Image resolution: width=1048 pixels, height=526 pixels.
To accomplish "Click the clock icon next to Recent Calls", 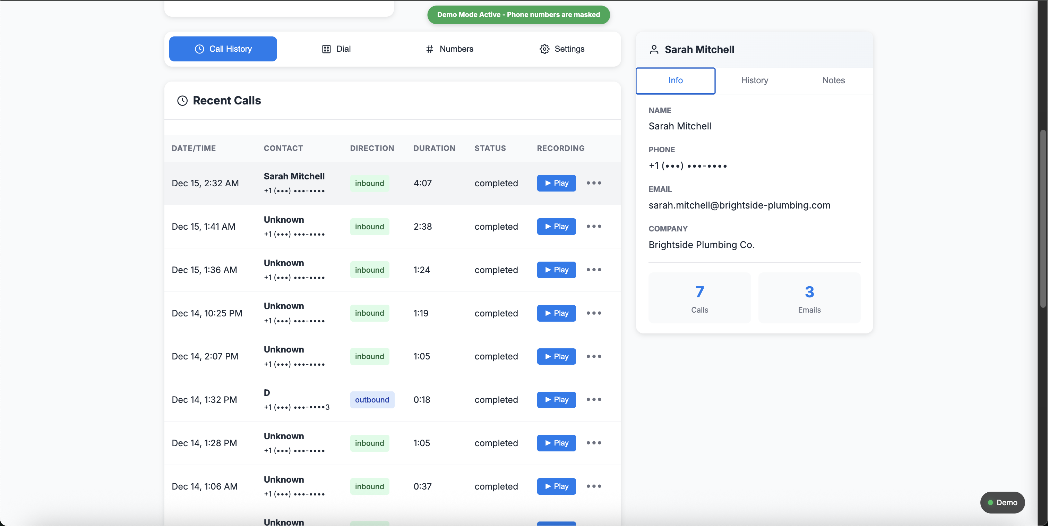I will click(x=182, y=101).
